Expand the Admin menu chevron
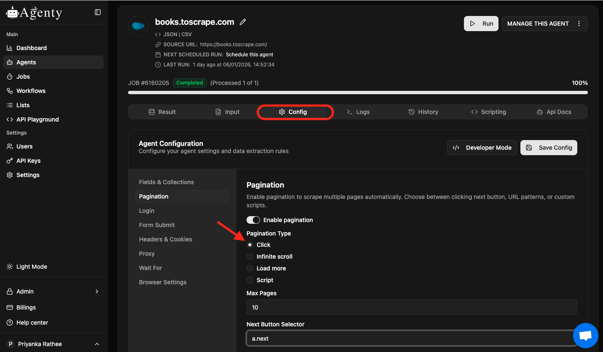603x352 pixels. (97, 291)
